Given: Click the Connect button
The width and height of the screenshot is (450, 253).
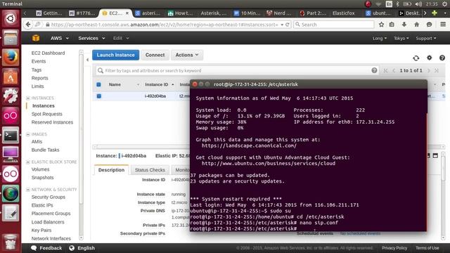Looking at the screenshot, I should (155, 55).
